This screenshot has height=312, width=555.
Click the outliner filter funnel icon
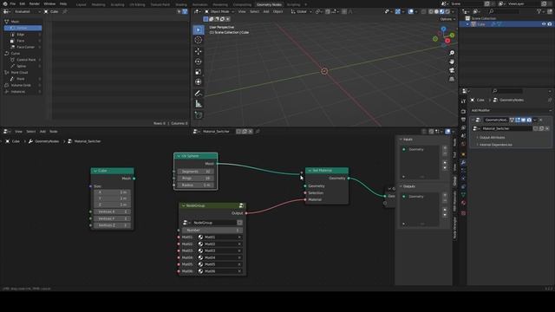pyautogui.click(x=539, y=11)
